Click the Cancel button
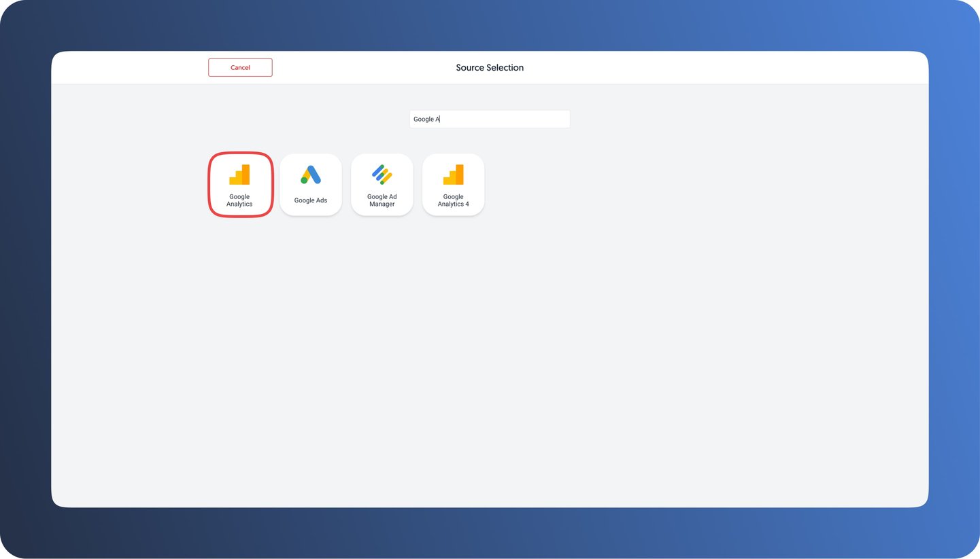The width and height of the screenshot is (980, 559). coord(240,67)
